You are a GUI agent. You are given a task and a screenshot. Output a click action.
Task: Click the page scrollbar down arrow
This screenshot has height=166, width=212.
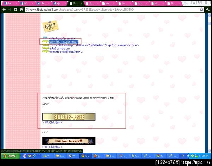[x=210, y=151]
